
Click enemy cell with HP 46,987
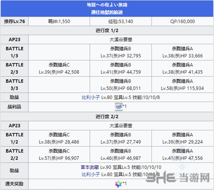click(x=121, y=154)
